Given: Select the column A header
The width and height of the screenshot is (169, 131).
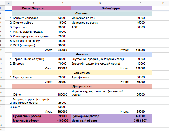Looking at the screenshot, I should point(9,3).
